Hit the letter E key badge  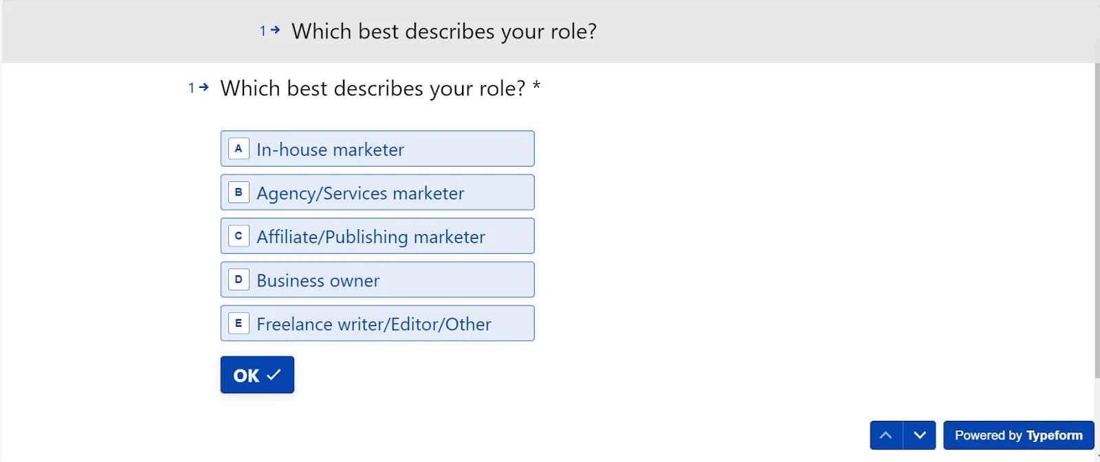coord(239,323)
